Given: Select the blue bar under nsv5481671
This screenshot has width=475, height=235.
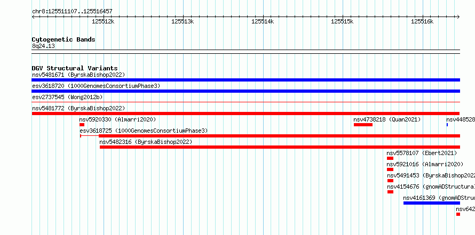Looking at the screenshot, I should [x=246, y=80].
